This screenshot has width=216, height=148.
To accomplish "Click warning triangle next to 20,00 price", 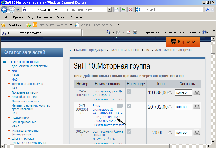I will [x=170, y=132].
